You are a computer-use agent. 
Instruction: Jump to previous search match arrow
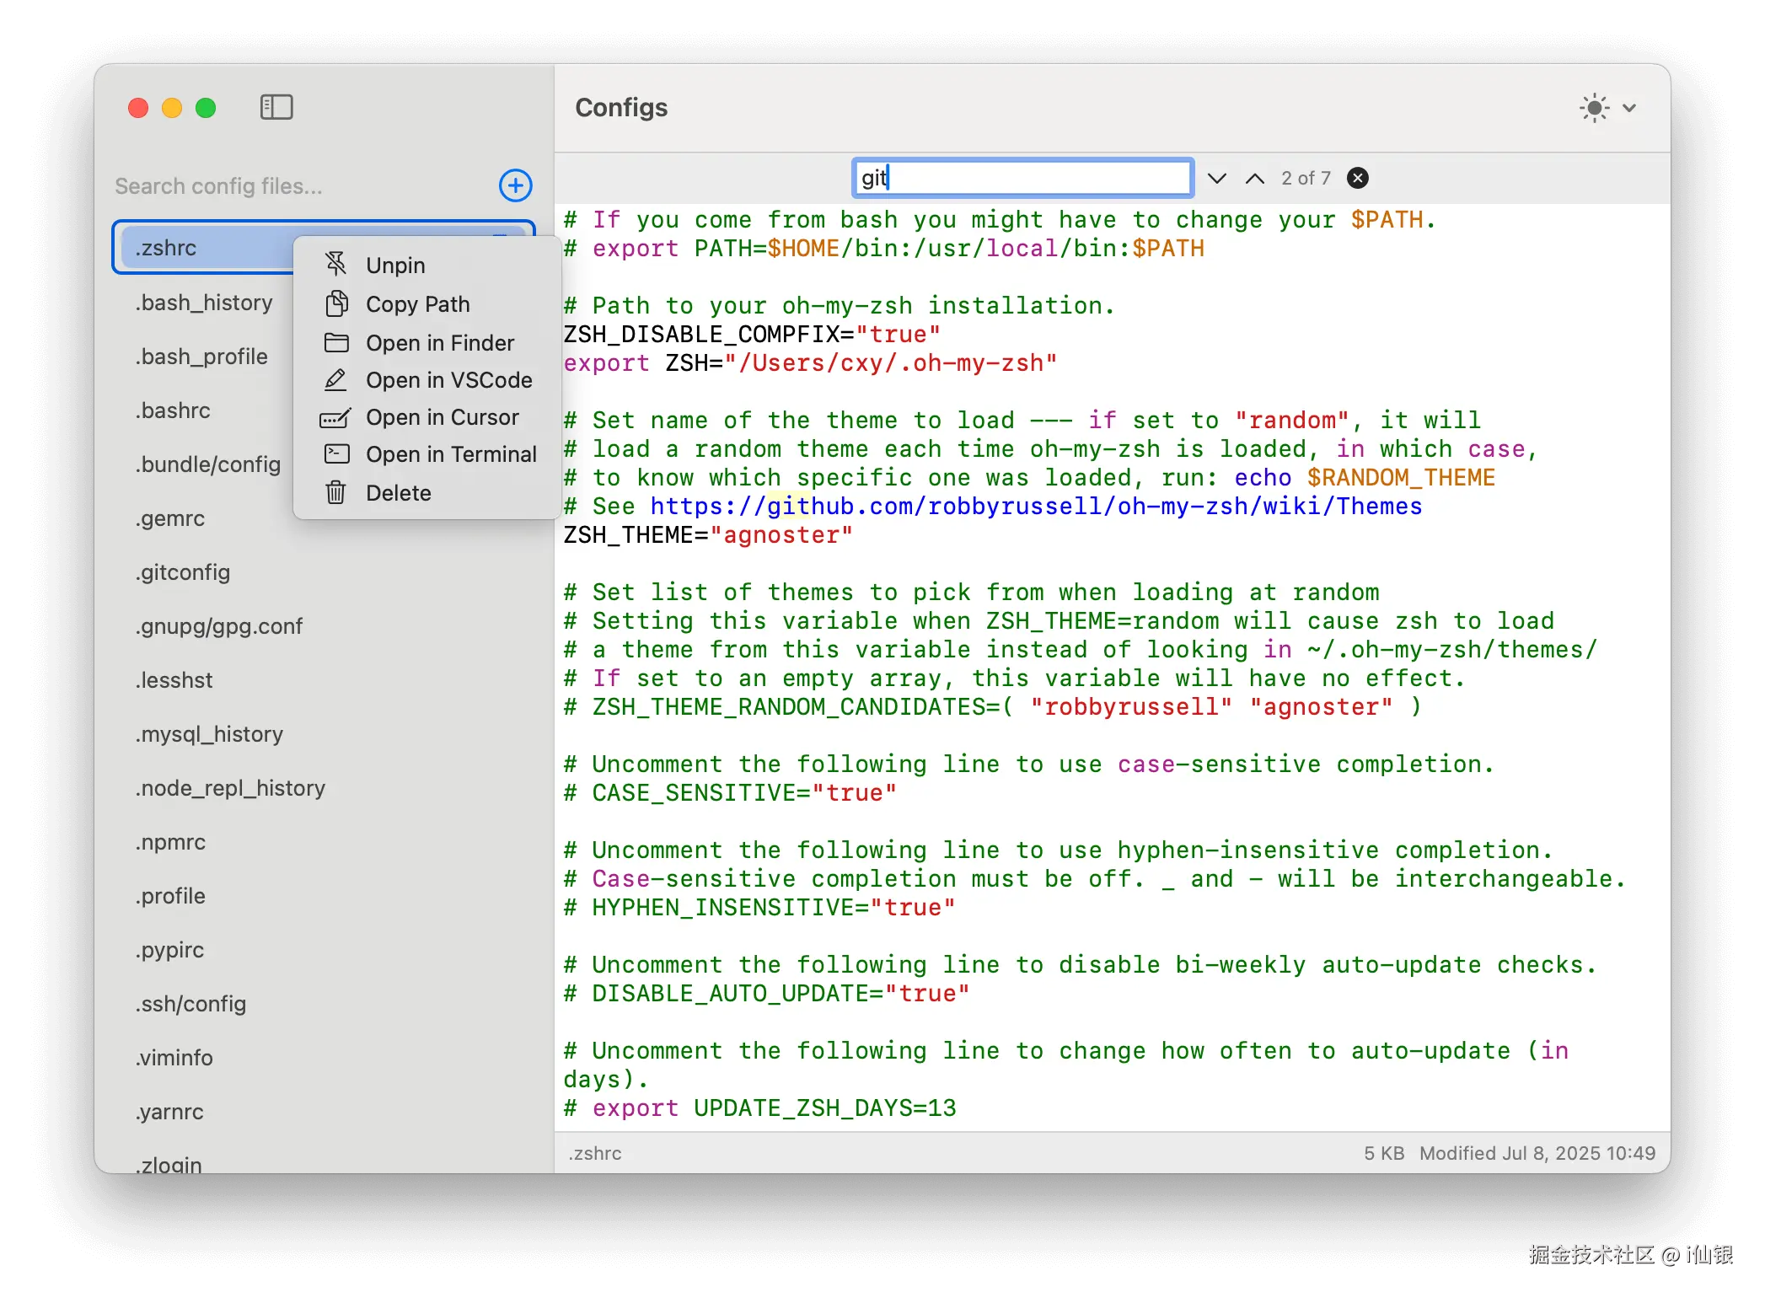pyautogui.click(x=1254, y=178)
